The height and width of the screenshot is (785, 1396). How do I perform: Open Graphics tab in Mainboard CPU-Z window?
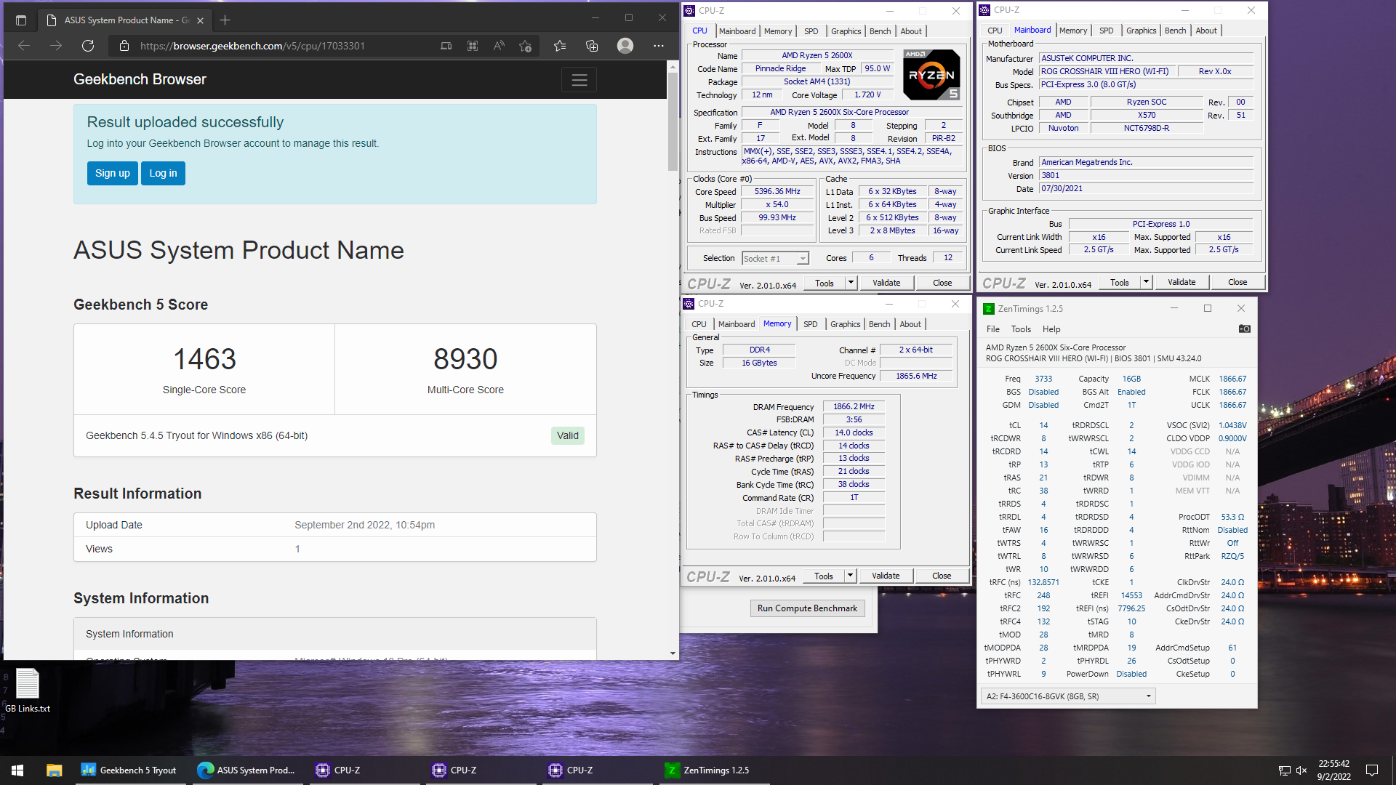pos(1141,31)
